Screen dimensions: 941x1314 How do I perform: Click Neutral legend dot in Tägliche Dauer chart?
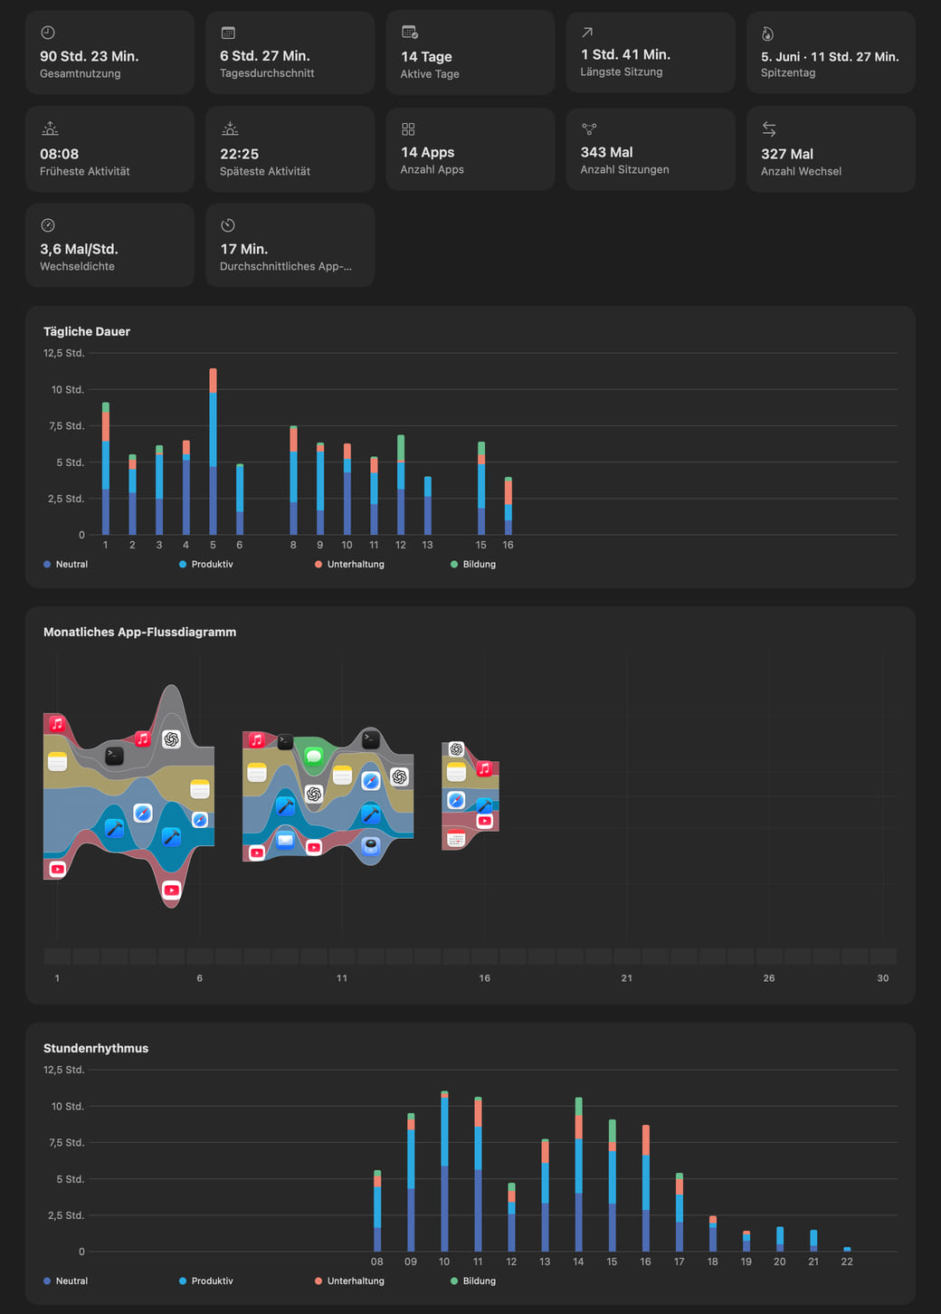coord(47,564)
